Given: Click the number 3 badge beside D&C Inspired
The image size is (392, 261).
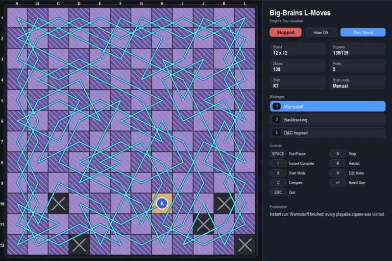Looking at the screenshot, I should (276, 132).
